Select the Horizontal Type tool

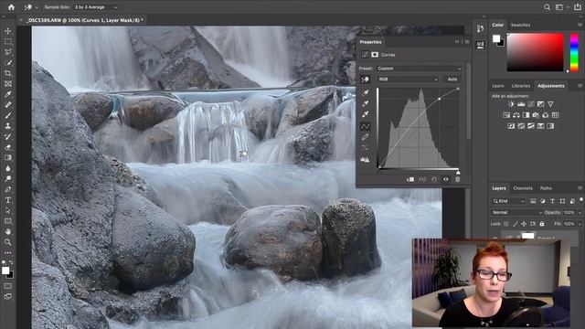[8, 200]
